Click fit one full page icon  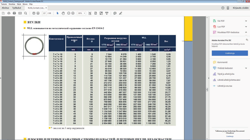point(95,13)
